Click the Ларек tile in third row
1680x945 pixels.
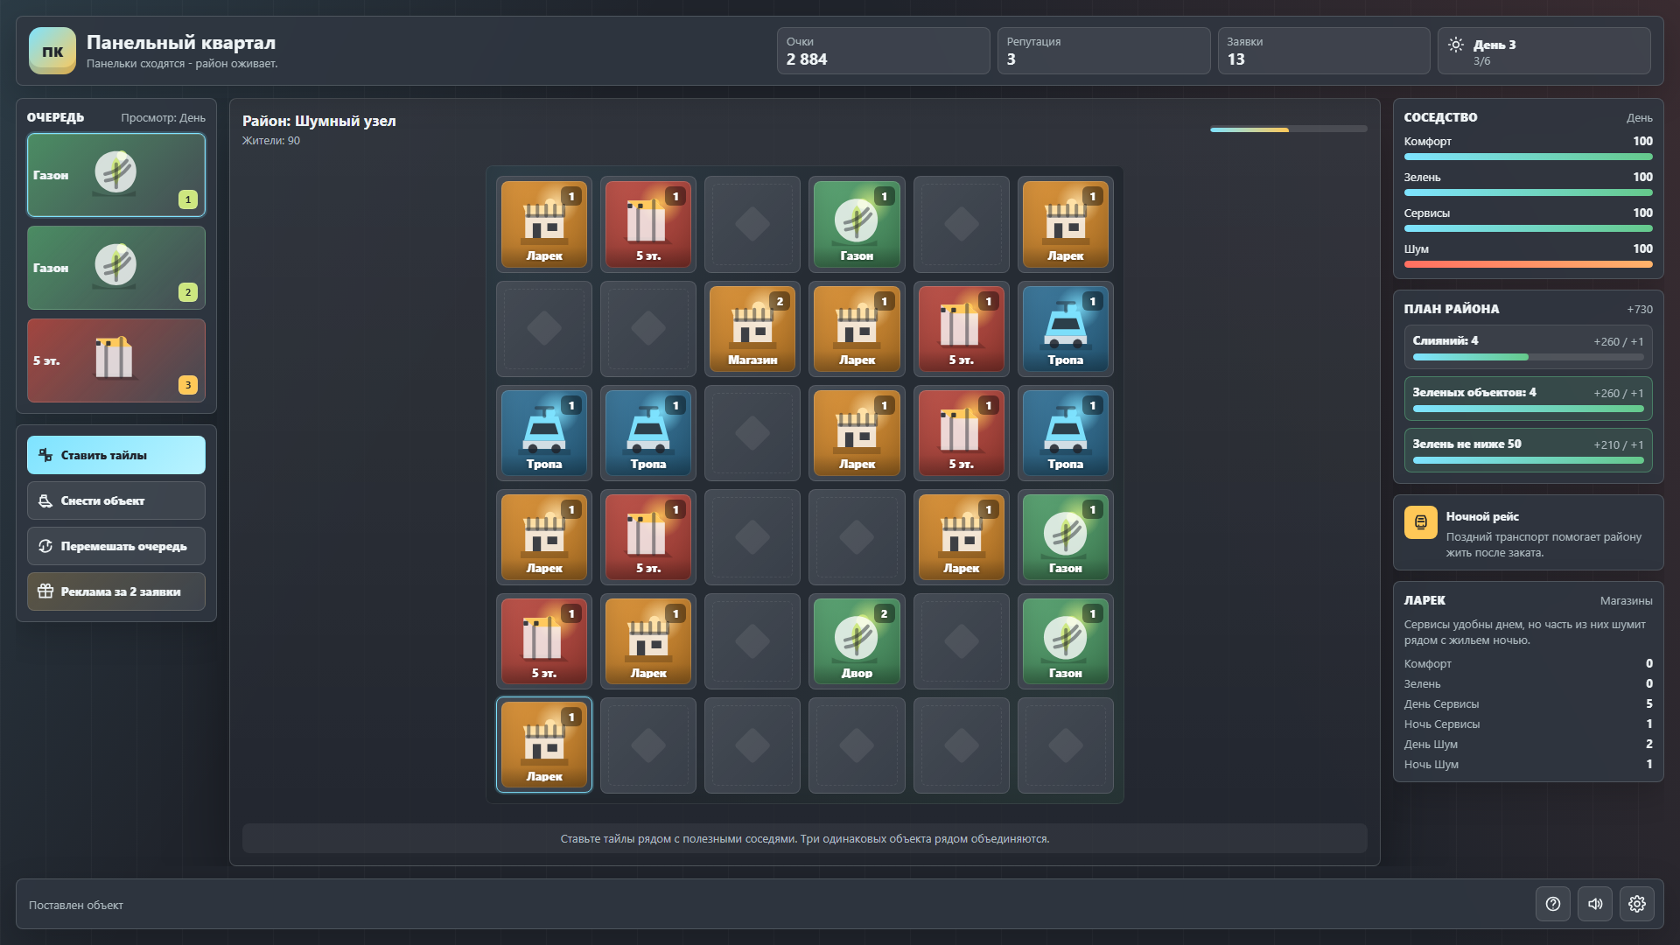[x=857, y=432]
